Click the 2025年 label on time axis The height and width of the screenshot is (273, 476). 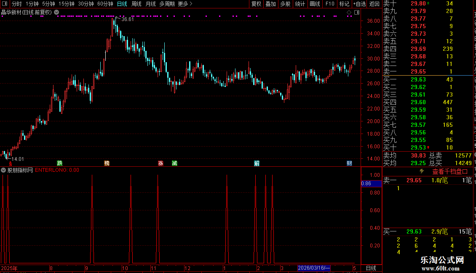pyautogui.click(x=9, y=268)
